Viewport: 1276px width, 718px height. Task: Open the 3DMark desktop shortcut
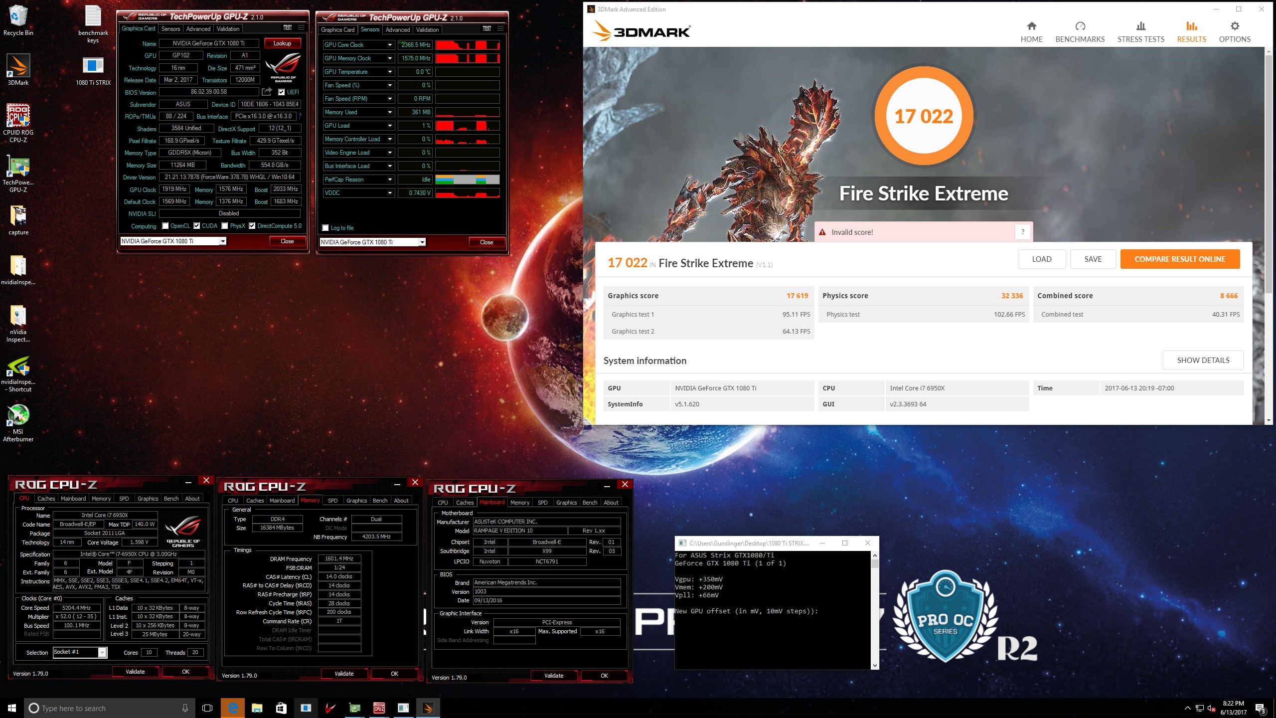(18, 70)
